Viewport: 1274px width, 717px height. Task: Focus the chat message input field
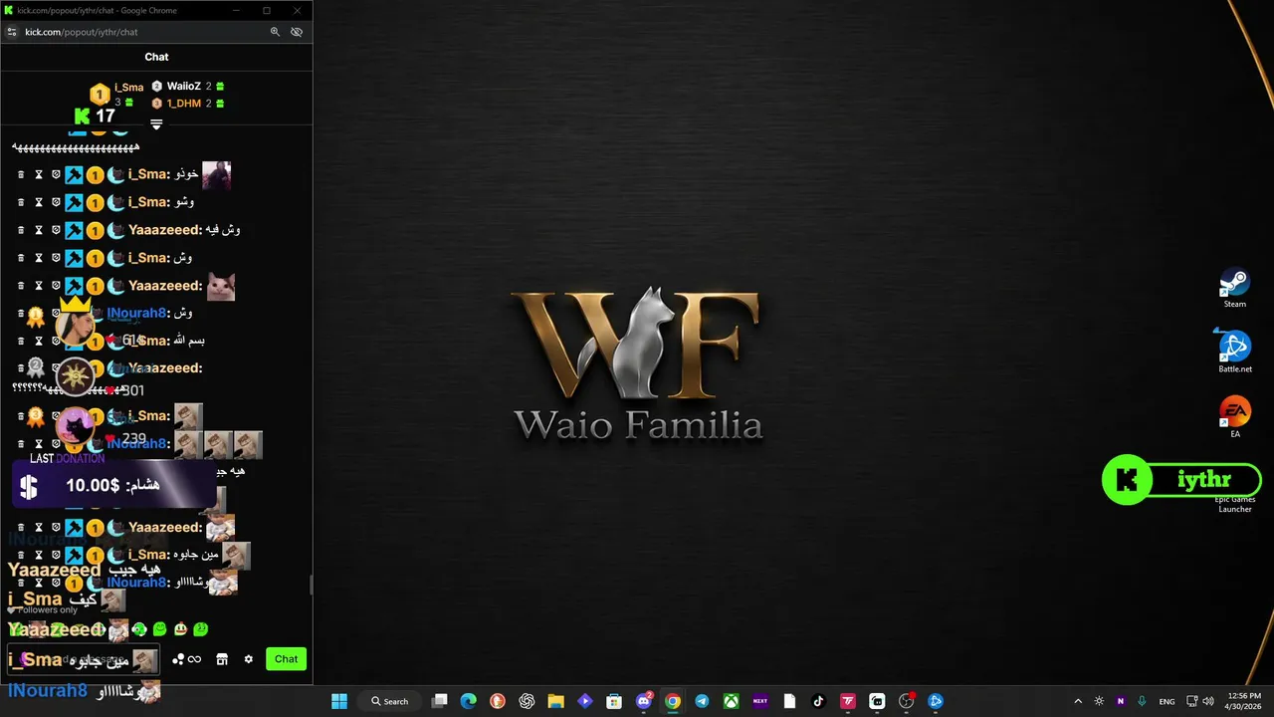pyautogui.click(x=85, y=659)
